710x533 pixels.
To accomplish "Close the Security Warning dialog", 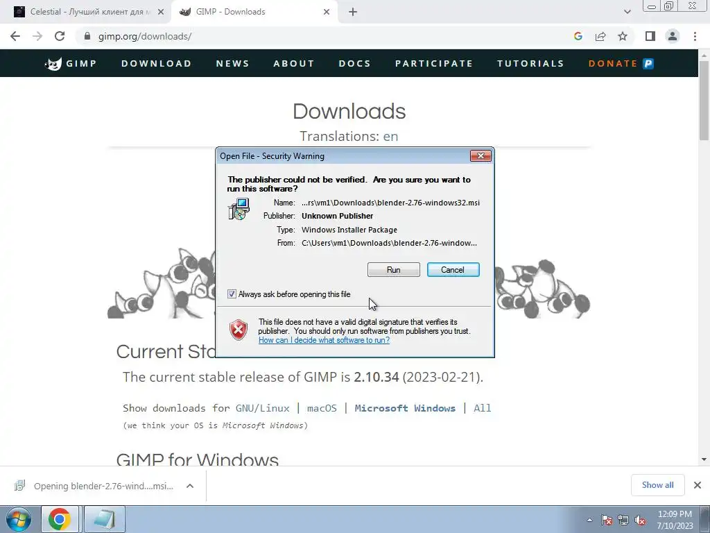I will tap(480, 156).
